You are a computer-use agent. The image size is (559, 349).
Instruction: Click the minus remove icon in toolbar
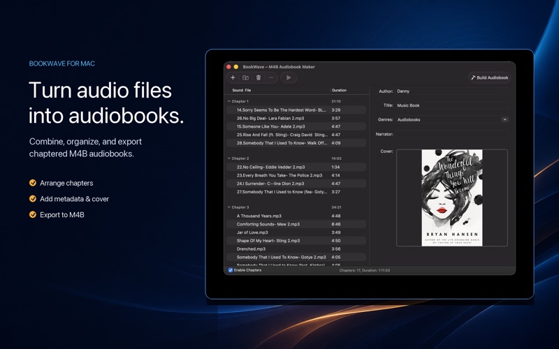271,77
